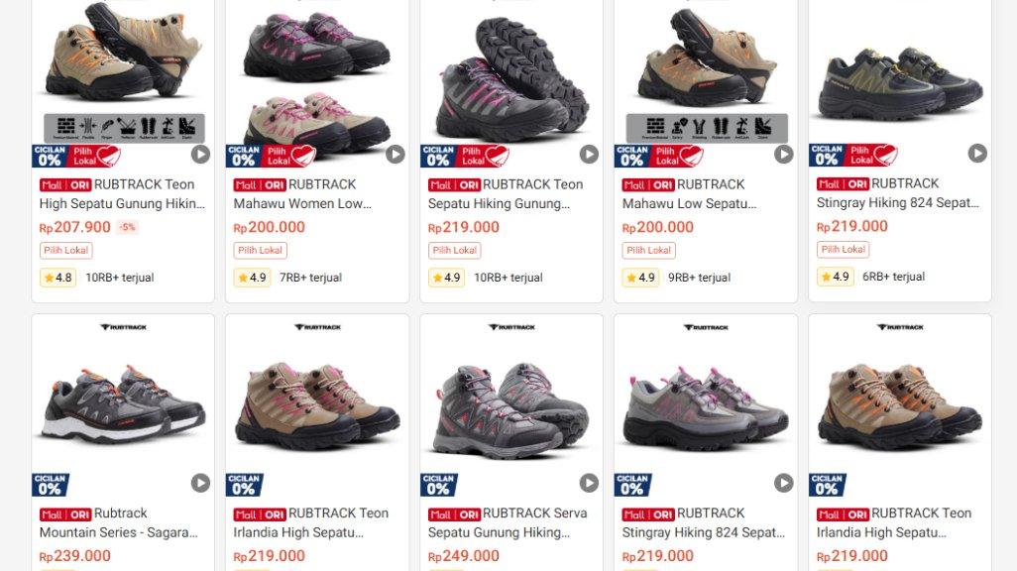Play video on Mahawu Low Sepatu card
Screen dimensions: 1017x571
(x=783, y=155)
